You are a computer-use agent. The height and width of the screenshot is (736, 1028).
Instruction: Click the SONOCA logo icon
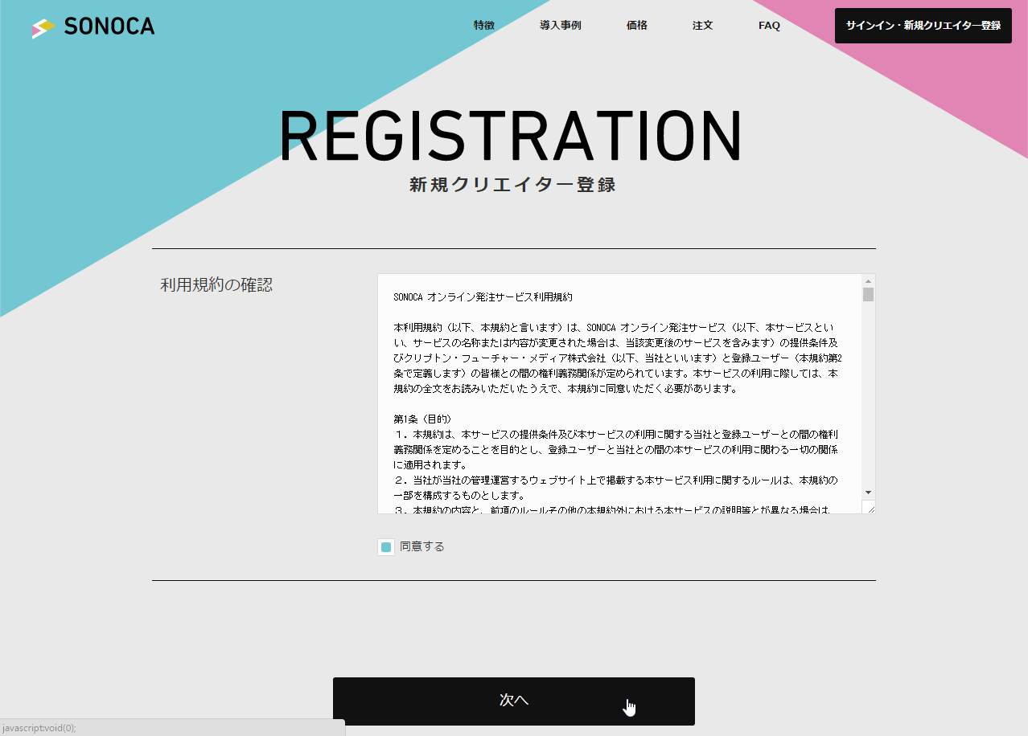43,28
